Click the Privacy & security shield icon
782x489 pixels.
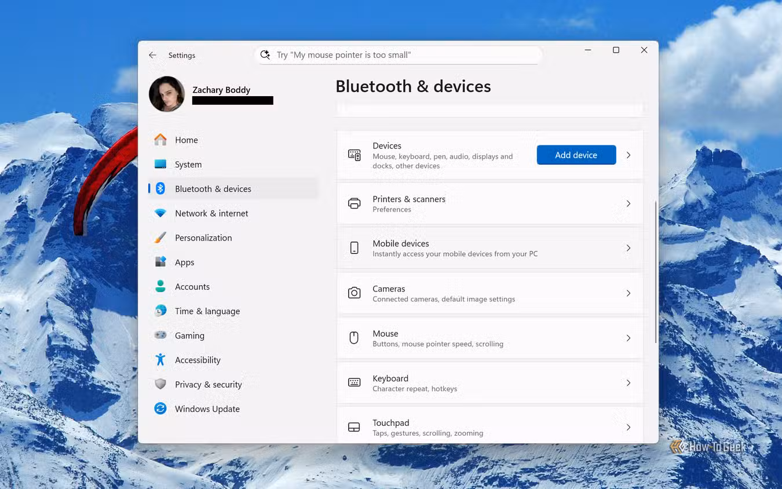[x=160, y=384]
